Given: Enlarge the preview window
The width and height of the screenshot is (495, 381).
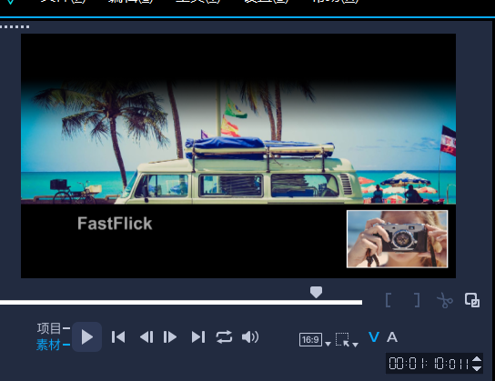Looking at the screenshot, I should (472, 300).
